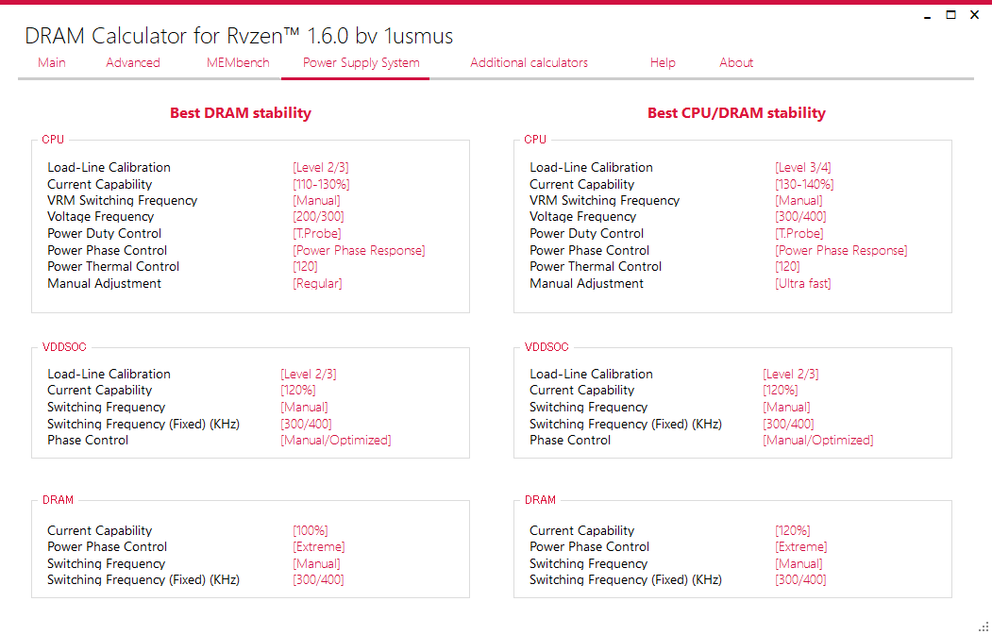Click [120] Power Thermal Control value under Best CPU/DRAM stability
This screenshot has width=992, height=635.
(787, 267)
